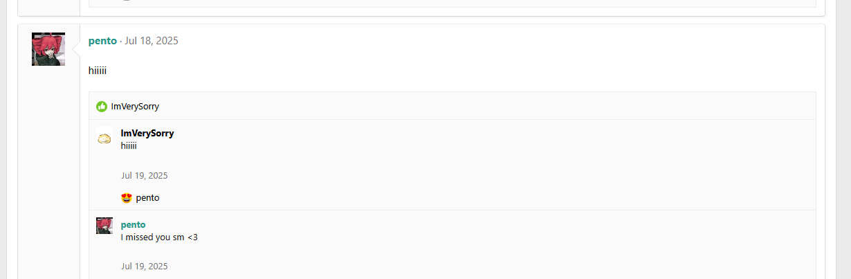Open the Jul 18, 2025 post permalink
This screenshot has height=279, width=851.
click(152, 41)
